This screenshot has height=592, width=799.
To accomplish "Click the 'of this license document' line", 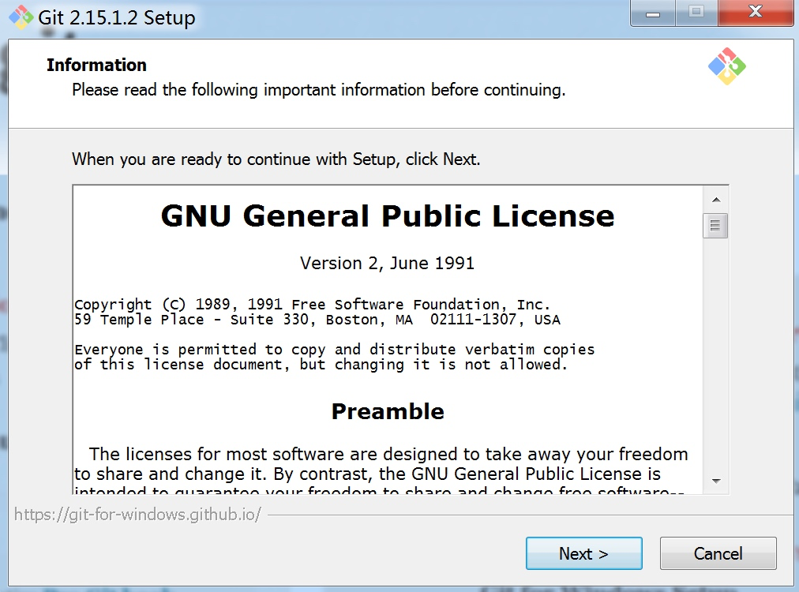I will click(321, 365).
